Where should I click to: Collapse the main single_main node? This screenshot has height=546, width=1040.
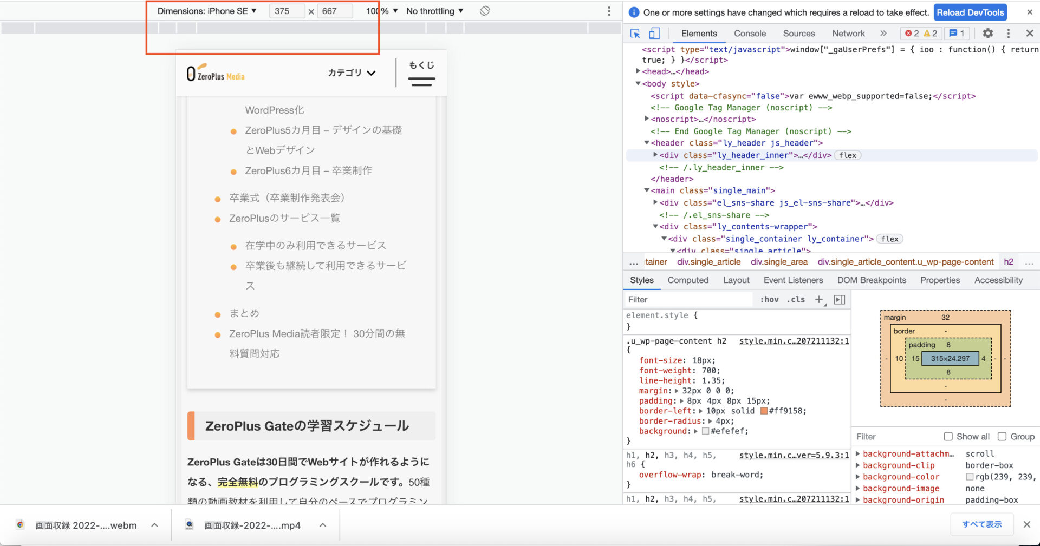pos(647,190)
